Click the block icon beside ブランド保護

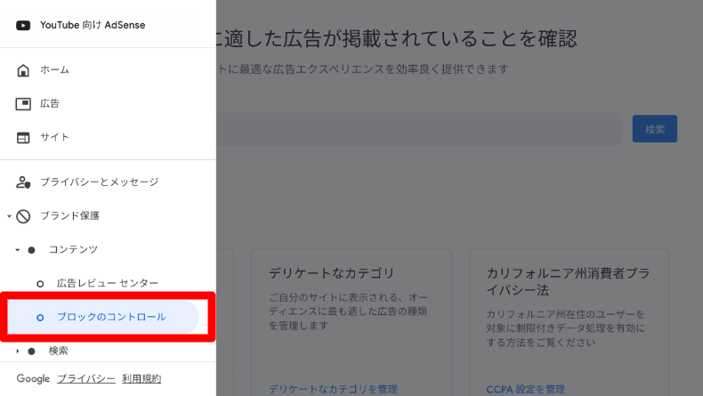point(23,216)
